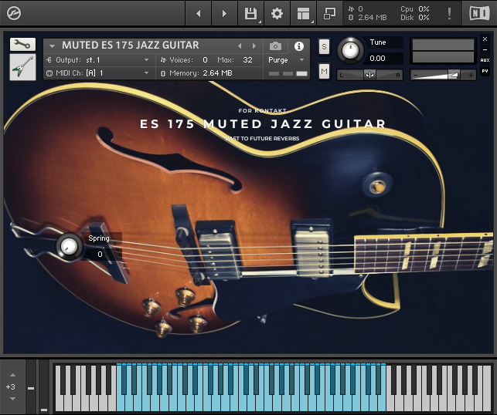Mute the instrument with M button
This screenshot has height=415, width=497.
click(x=324, y=72)
